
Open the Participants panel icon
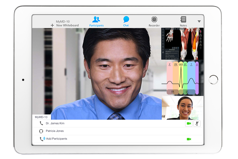[x=96, y=19]
